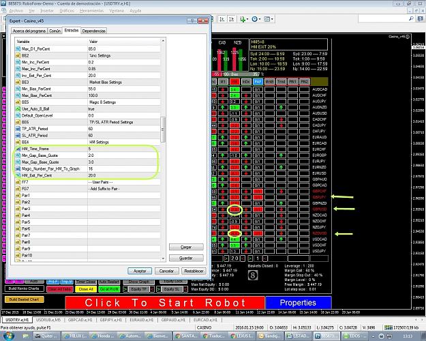Viewport: 426px width, 341px height.
Task: Click the 8-ball icon below Baskets Closed
Action: pyautogui.click(x=252, y=276)
